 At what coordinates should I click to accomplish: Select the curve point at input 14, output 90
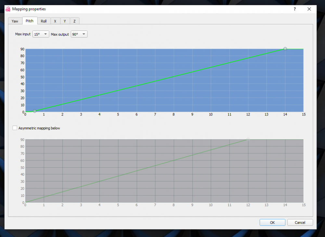coord(285,49)
